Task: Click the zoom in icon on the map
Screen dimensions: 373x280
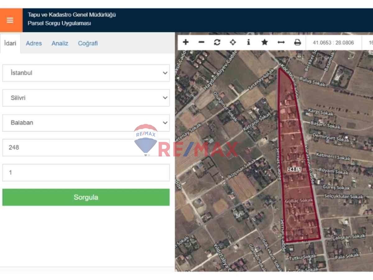Action: [186, 42]
